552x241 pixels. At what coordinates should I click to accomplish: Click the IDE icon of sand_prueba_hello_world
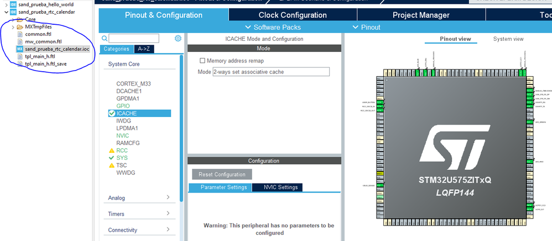click(13, 4)
